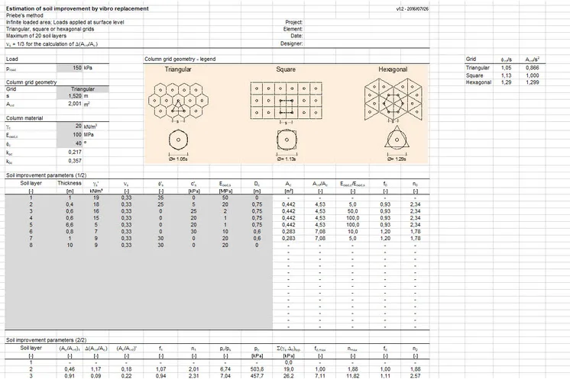
Task: Click the layer 1 unit weight cell showing 19
Action: coord(96,198)
